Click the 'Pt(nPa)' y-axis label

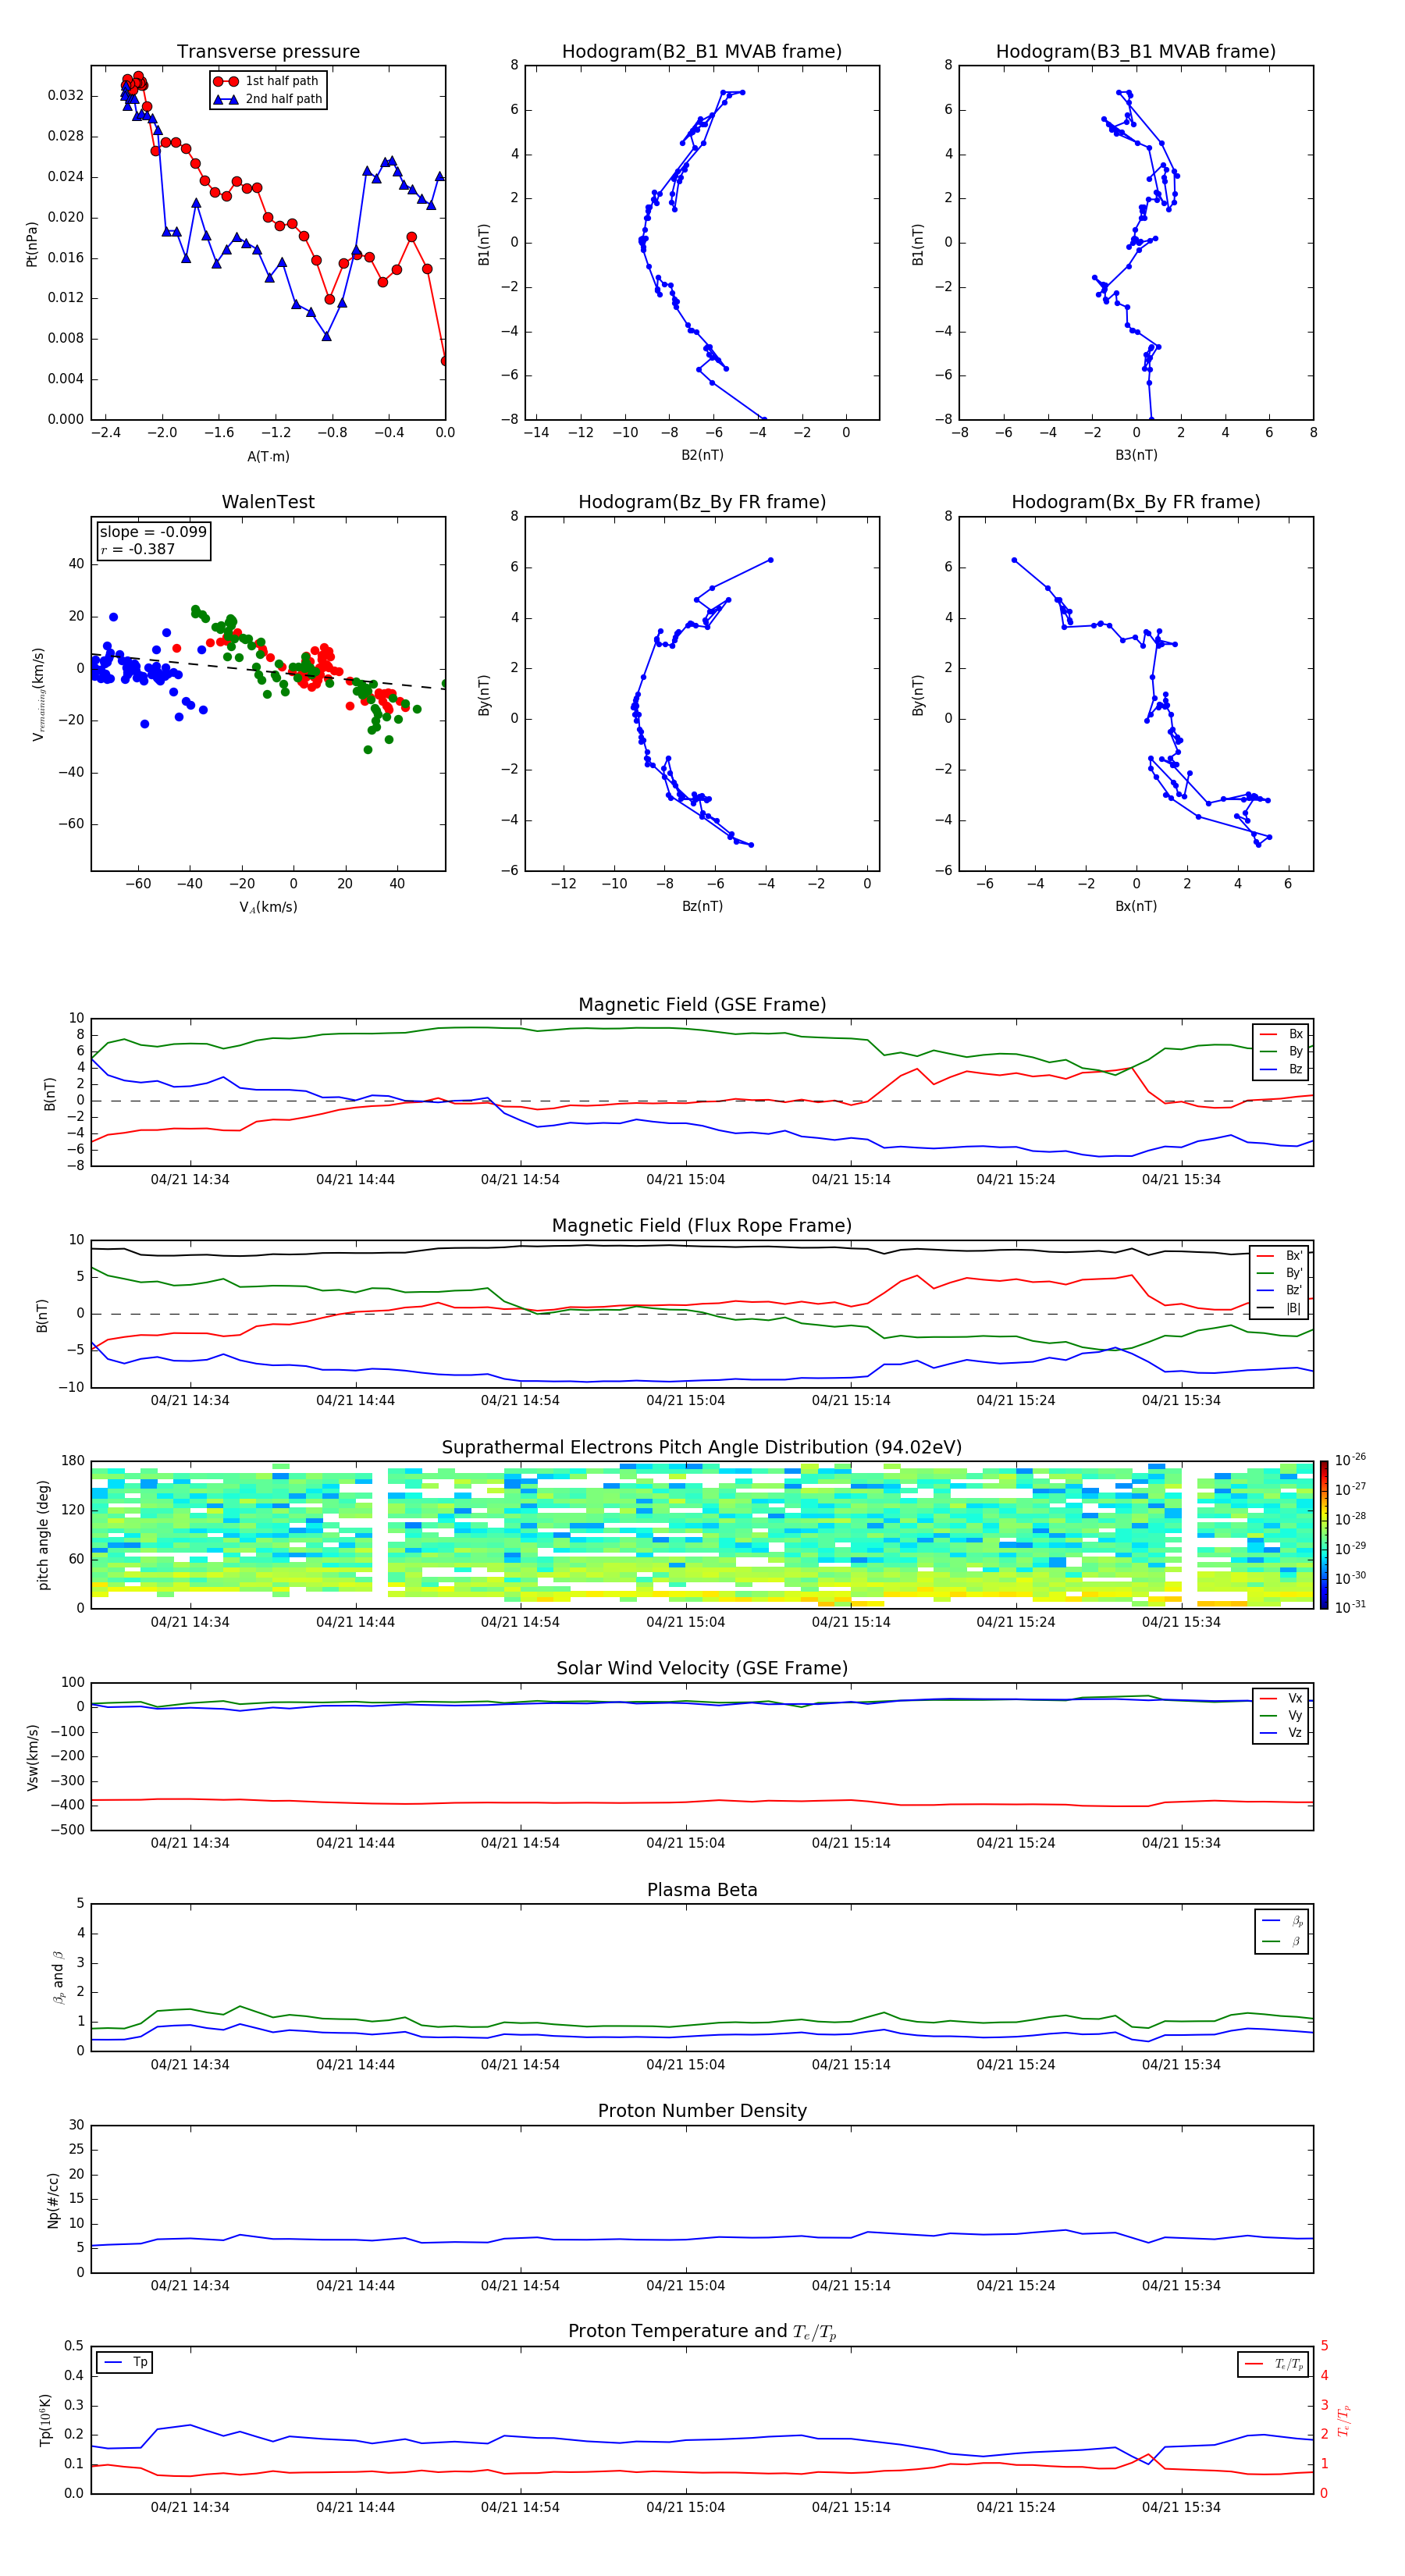[31, 243]
